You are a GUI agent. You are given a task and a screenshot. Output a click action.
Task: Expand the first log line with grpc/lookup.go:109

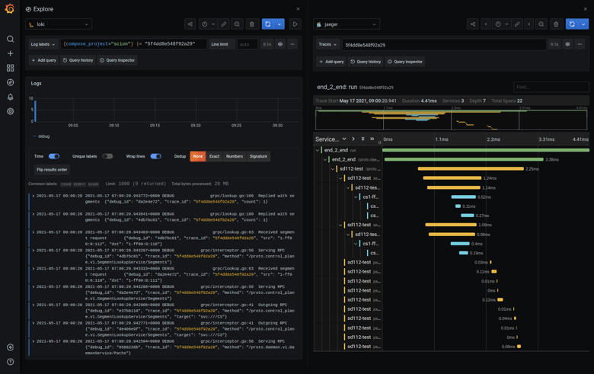pos(34,196)
